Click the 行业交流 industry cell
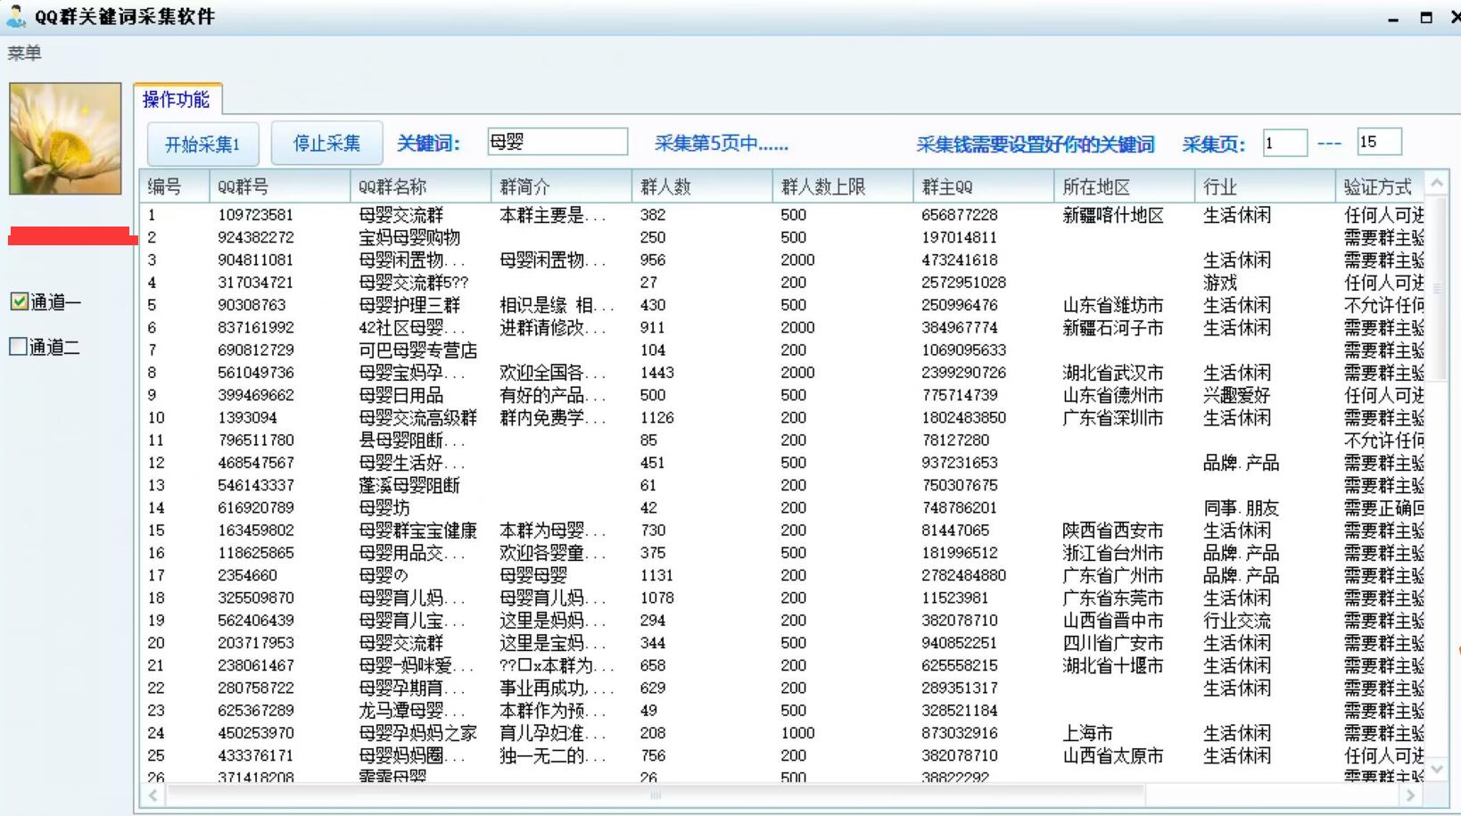The height and width of the screenshot is (816, 1461). point(1236,620)
